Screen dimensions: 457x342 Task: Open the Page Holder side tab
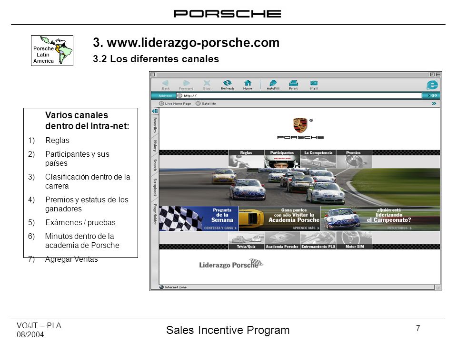click(155, 214)
